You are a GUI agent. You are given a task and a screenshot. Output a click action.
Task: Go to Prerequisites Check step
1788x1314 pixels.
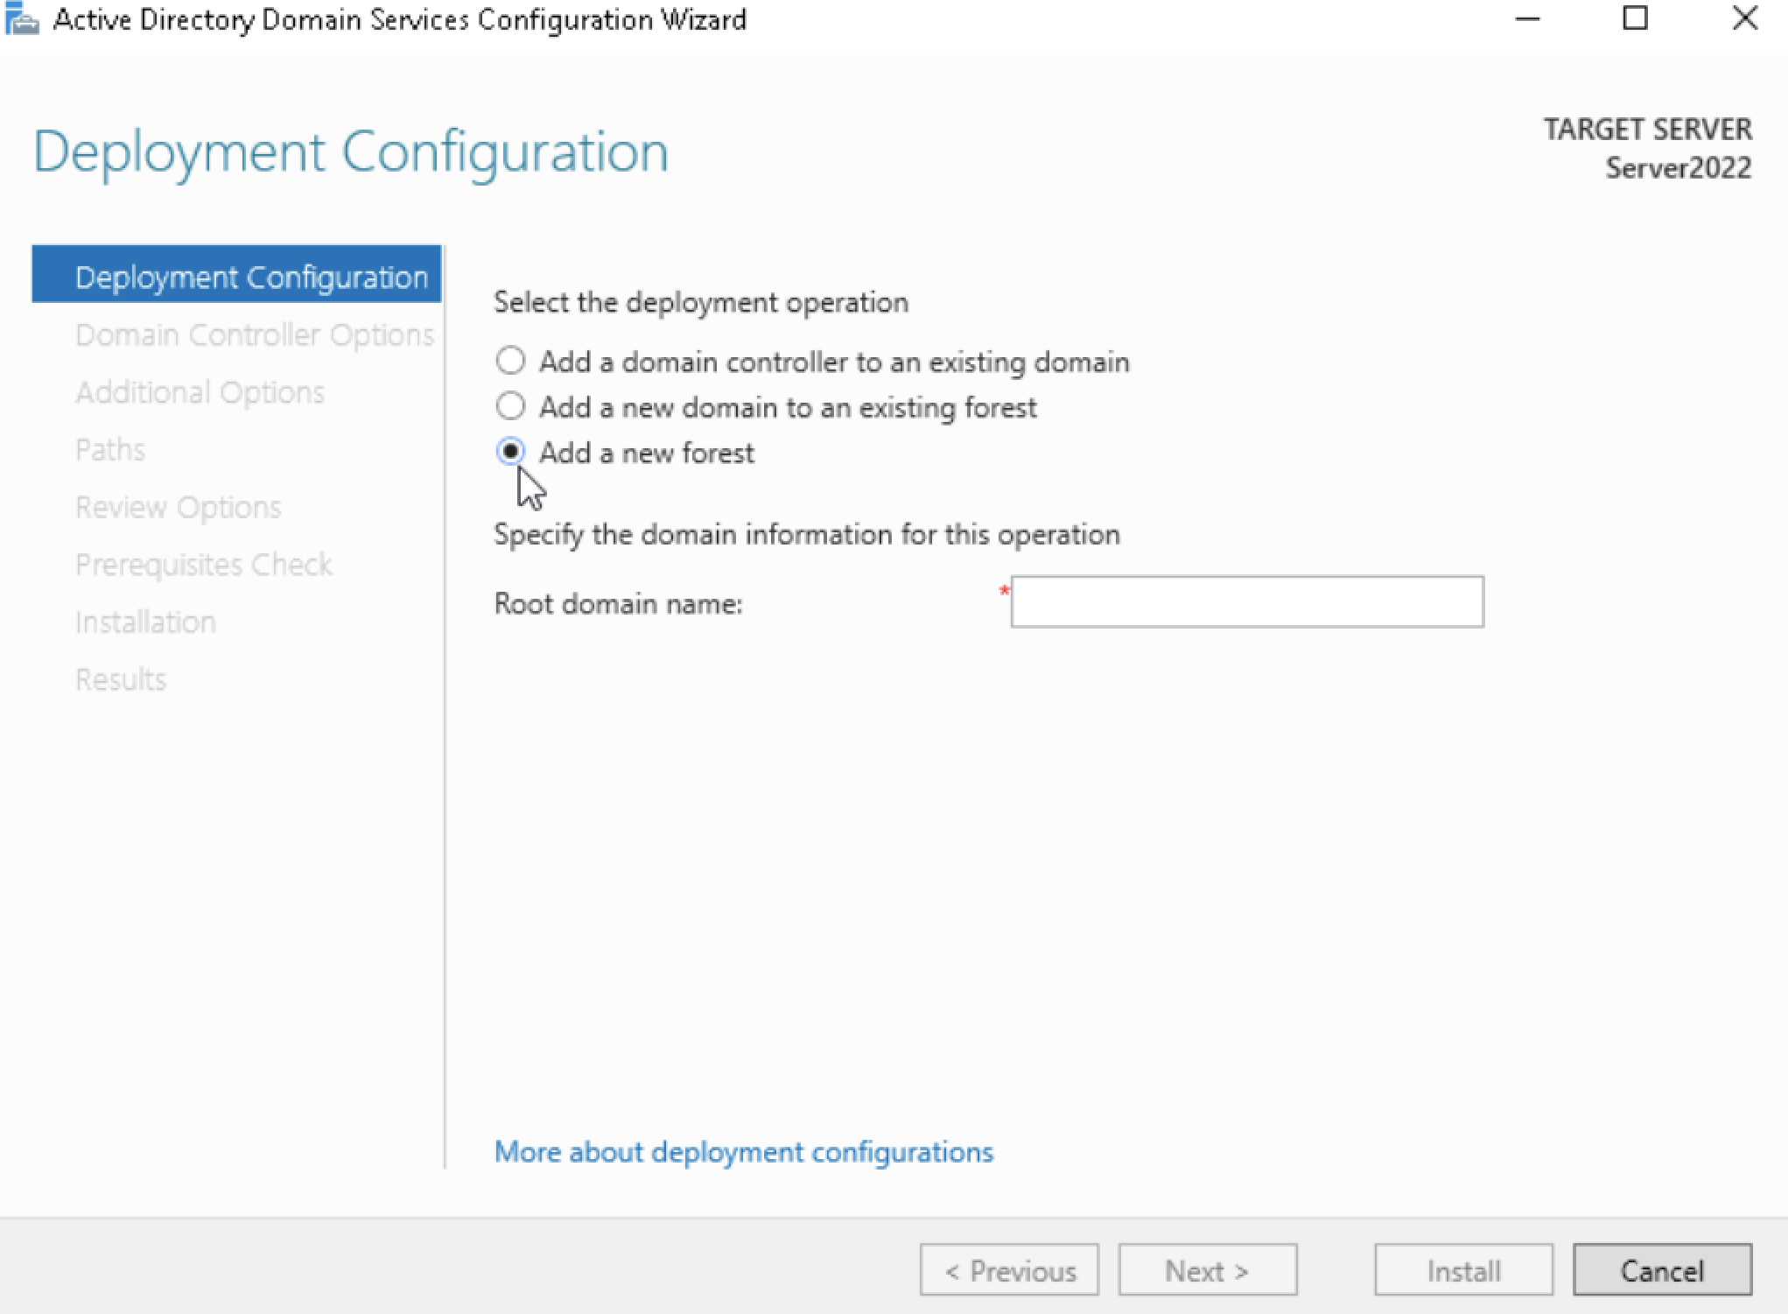click(203, 565)
